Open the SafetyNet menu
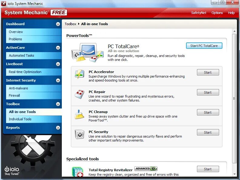Image resolution: width=240 pixels, height=180 pixels. click(199, 13)
